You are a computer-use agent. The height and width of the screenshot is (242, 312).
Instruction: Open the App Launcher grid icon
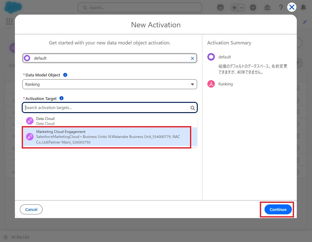point(9,21)
